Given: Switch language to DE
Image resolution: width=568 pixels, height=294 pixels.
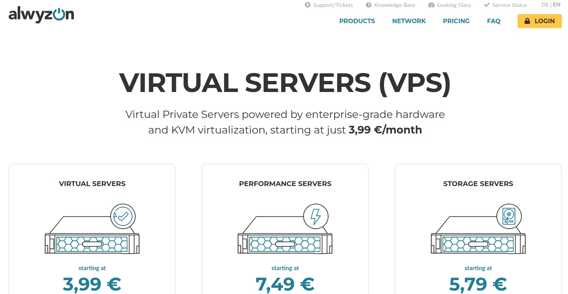Looking at the screenshot, I should (545, 5).
